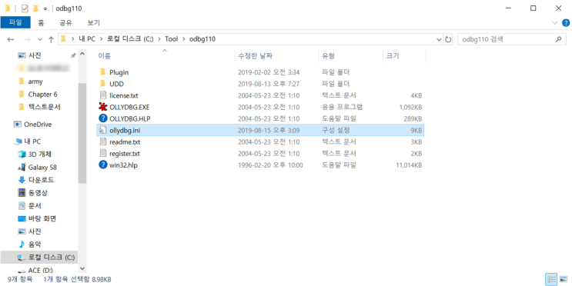Switch to the 홈 ribbon tab
The image size is (572, 286).
41,23
